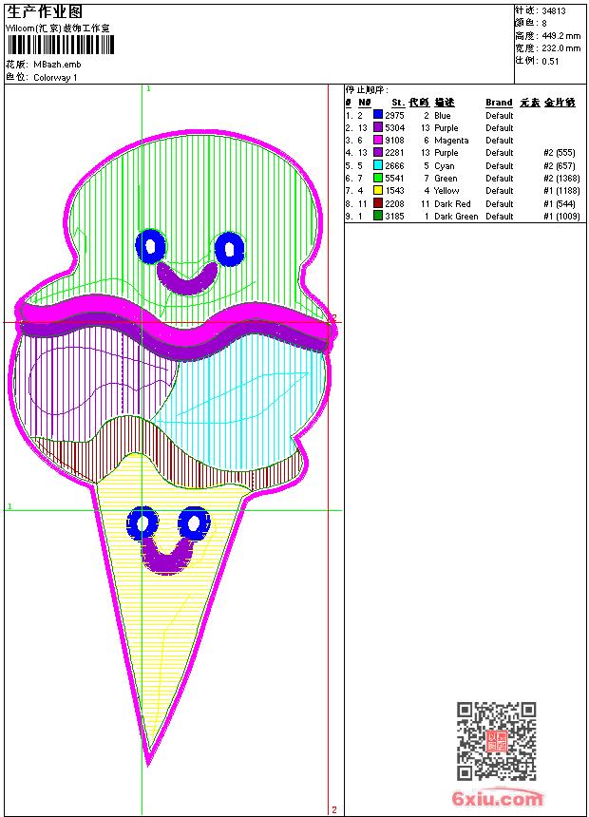Click the QR code at bottom right
Screen dimensions: 589x817
(x=496, y=741)
